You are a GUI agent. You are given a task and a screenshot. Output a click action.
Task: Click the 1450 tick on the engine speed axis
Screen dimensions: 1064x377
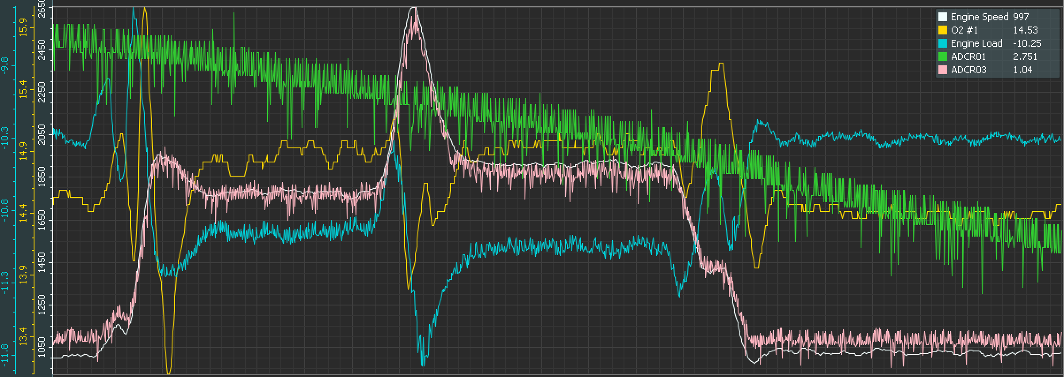42,262
